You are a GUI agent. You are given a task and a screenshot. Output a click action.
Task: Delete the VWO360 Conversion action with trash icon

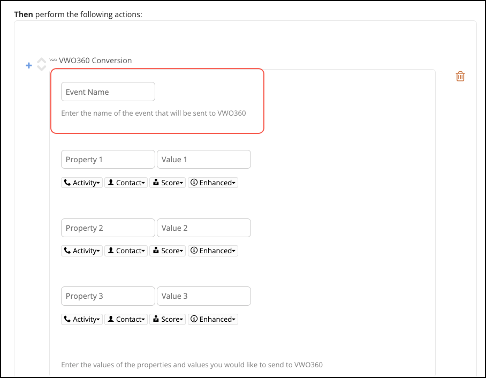click(460, 77)
